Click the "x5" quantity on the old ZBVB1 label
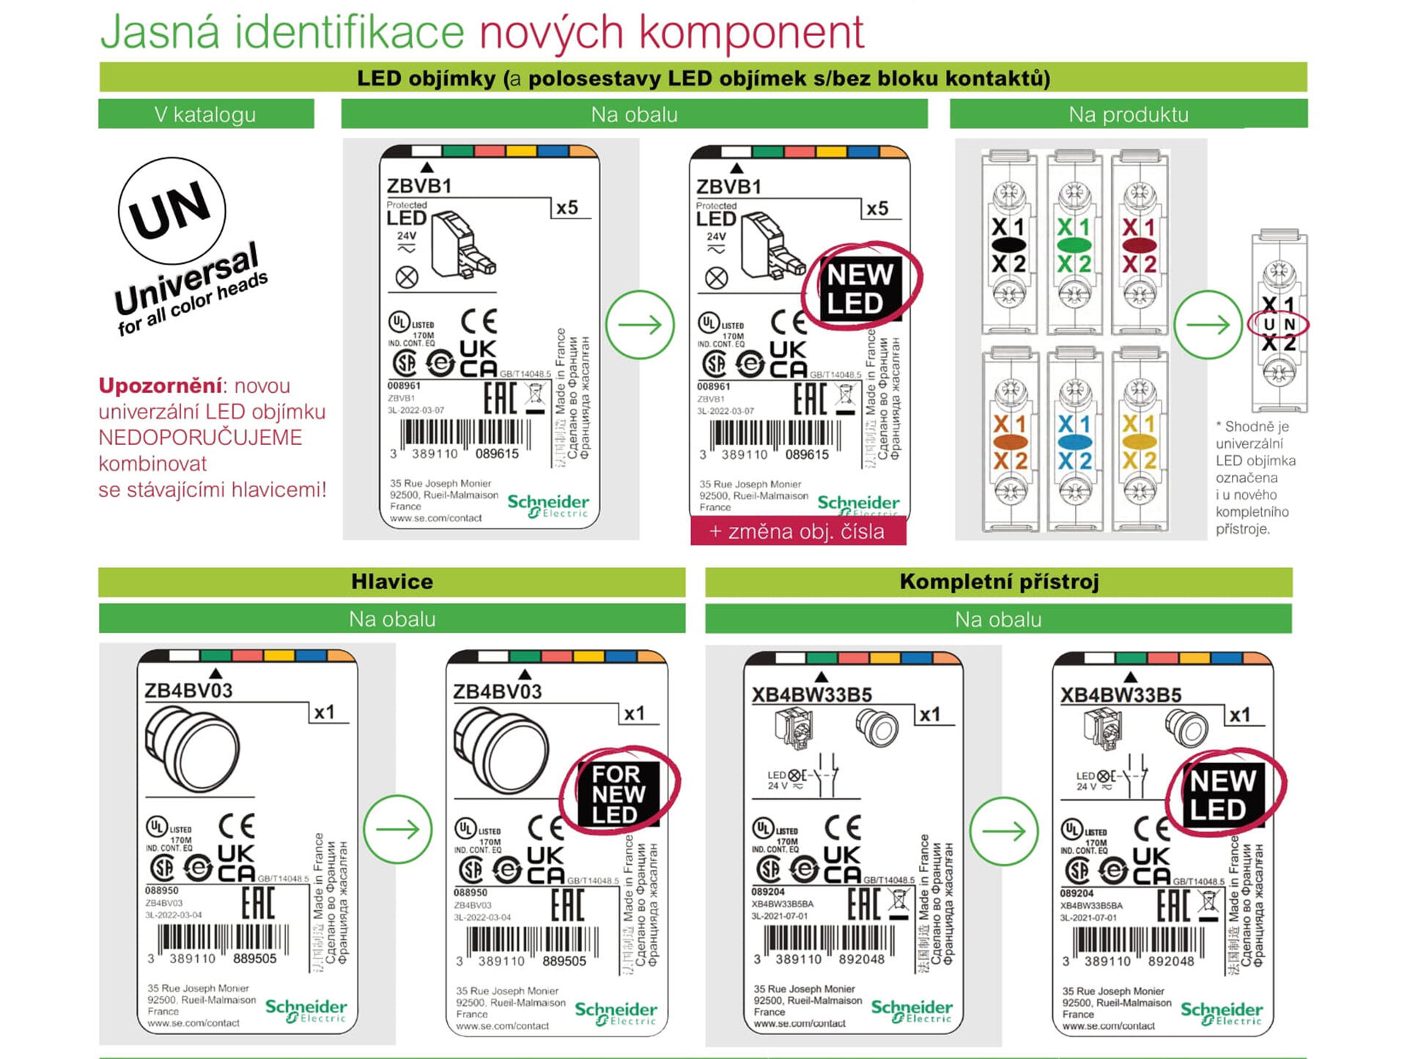Image resolution: width=1407 pixels, height=1059 pixels. [567, 208]
